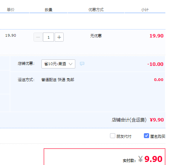Uncheck the 匿名购买 checkbox
This screenshot has width=174, height=165.
tap(147, 136)
